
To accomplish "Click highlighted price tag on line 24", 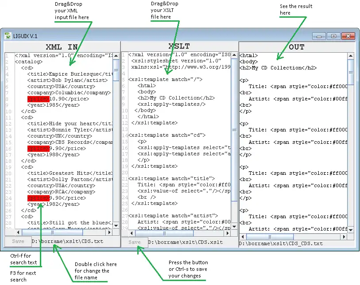I will pos(39,198).
